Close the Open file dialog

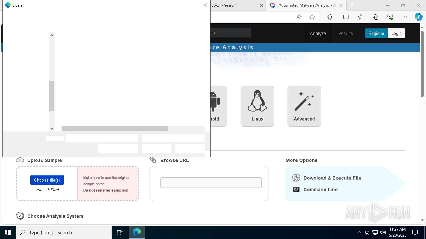[205, 5]
